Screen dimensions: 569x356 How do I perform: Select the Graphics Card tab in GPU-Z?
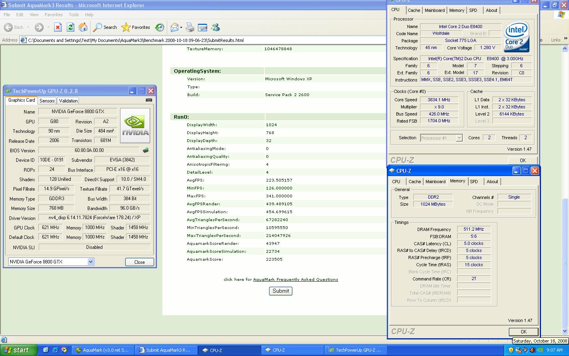click(22, 100)
